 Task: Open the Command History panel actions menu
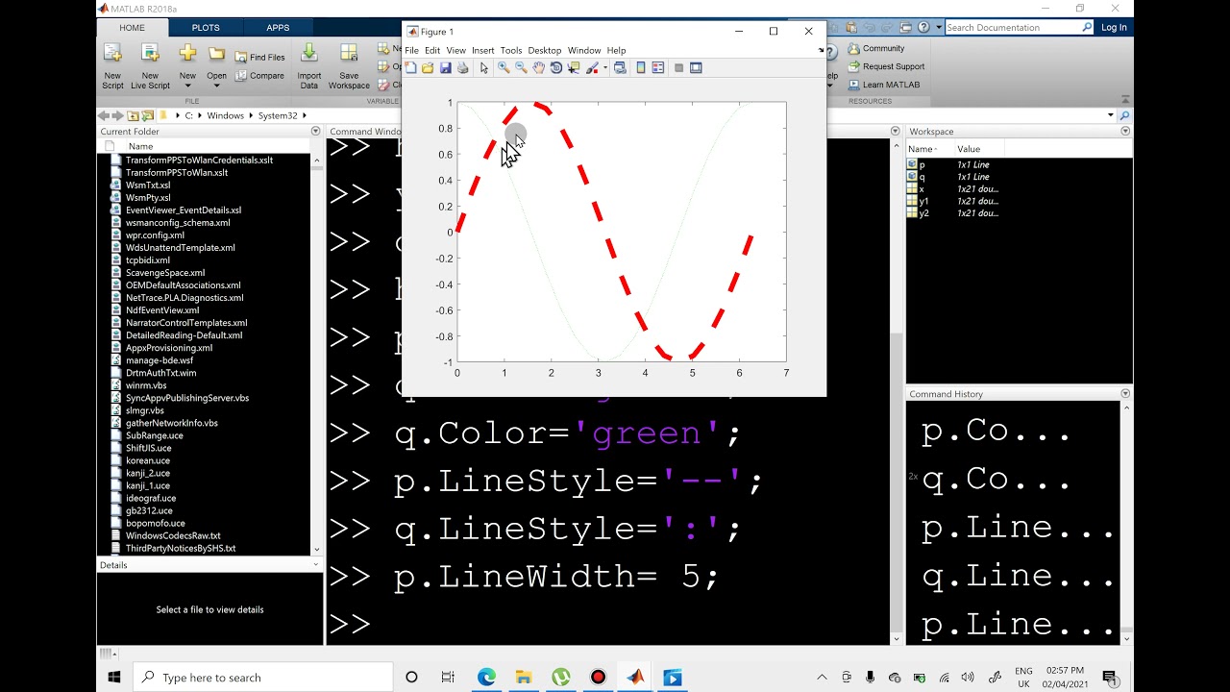[x=1125, y=394]
